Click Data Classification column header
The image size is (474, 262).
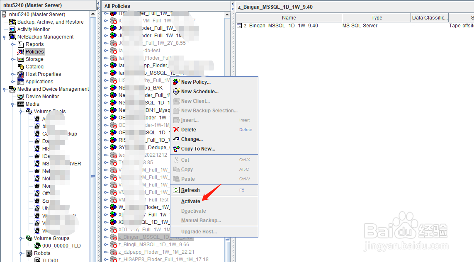pyautogui.click(x=430, y=17)
